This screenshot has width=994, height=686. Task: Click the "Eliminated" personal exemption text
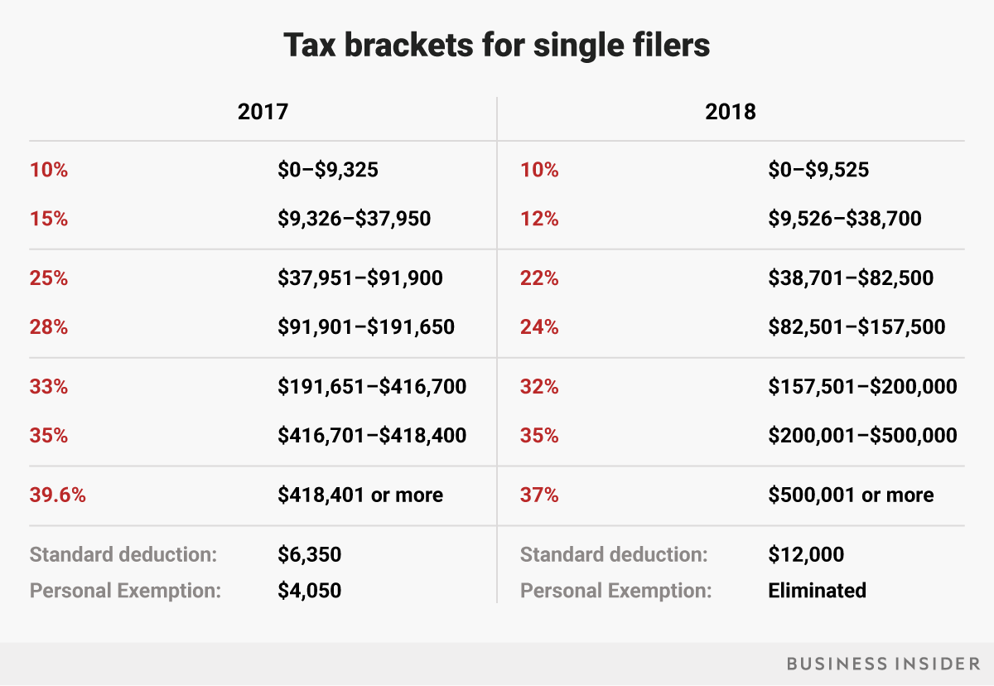817,591
